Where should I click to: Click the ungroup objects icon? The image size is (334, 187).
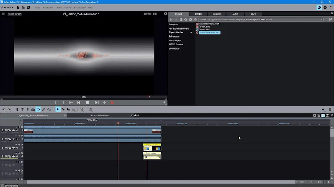coord(49,109)
